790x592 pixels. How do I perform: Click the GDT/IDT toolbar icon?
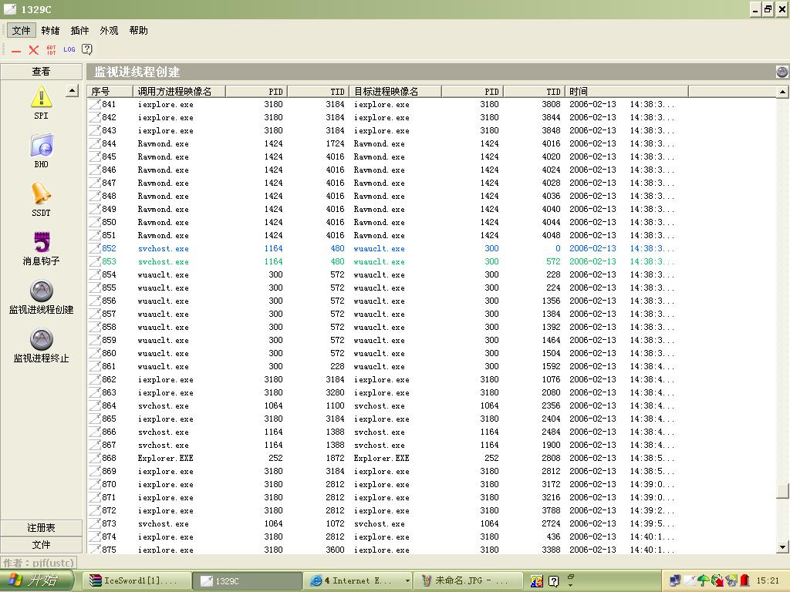[x=52, y=49]
